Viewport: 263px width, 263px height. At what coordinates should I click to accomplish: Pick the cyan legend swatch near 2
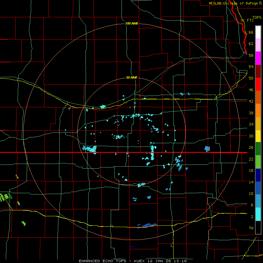[x=258, y=214]
